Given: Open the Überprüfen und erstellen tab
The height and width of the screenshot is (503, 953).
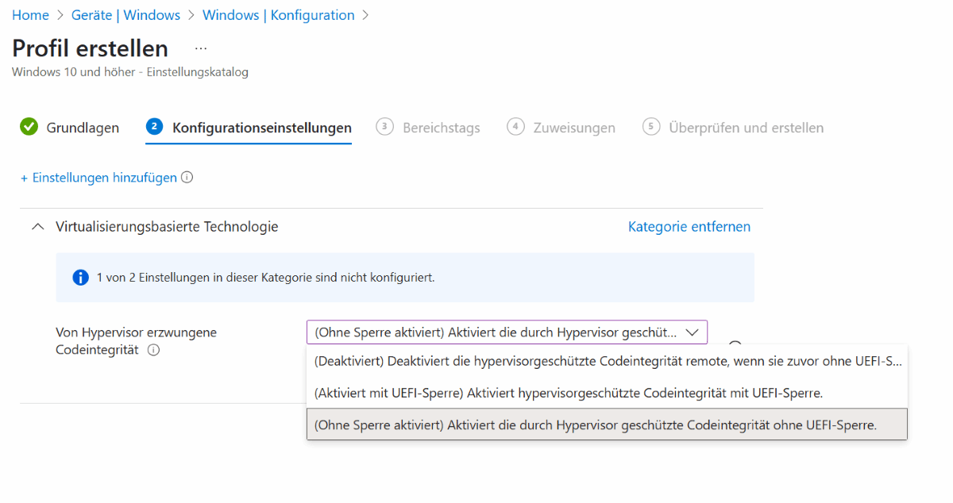Looking at the screenshot, I should click(746, 128).
